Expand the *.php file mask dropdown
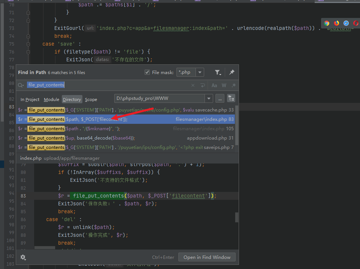 200,72
